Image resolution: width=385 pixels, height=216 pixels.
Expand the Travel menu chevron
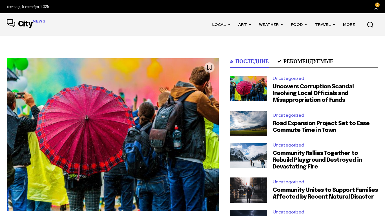pyautogui.click(x=334, y=24)
